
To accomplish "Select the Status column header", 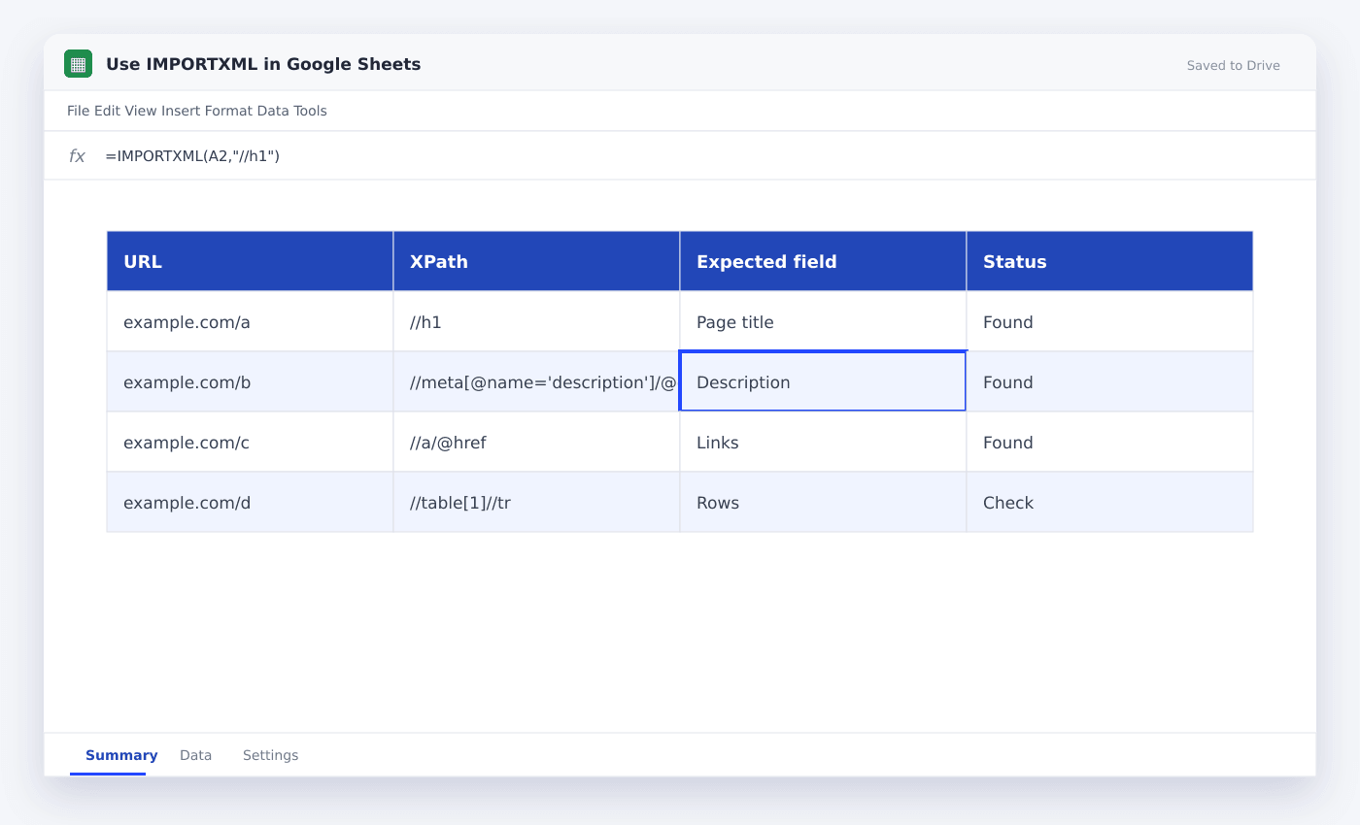I will (1109, 261).
